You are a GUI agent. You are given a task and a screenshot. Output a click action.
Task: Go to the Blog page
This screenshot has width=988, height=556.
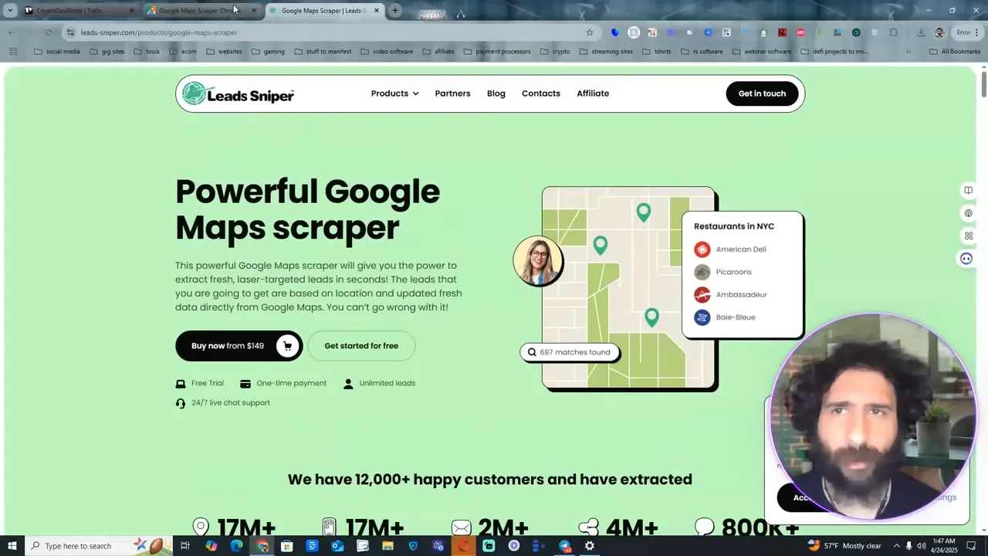pos(496,93)
